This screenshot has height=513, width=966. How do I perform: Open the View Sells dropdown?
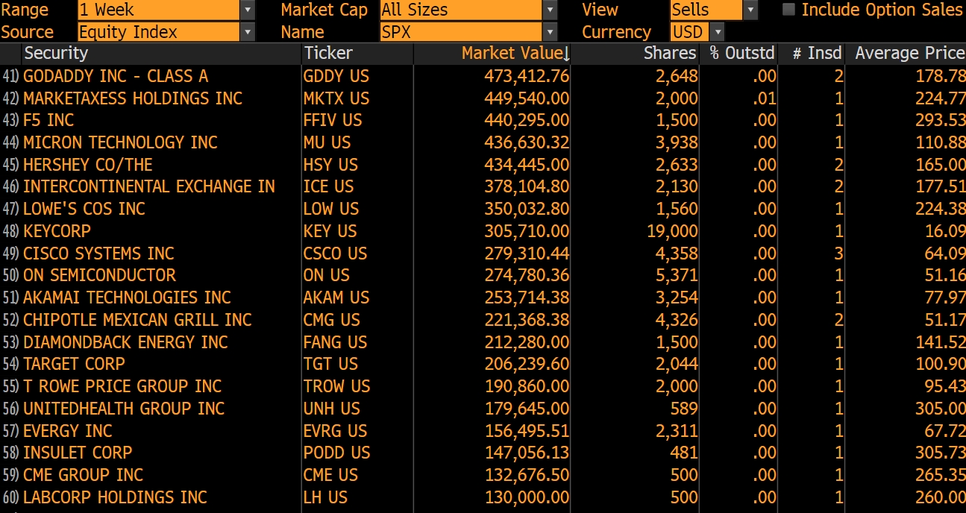click(x=750, y=10)
